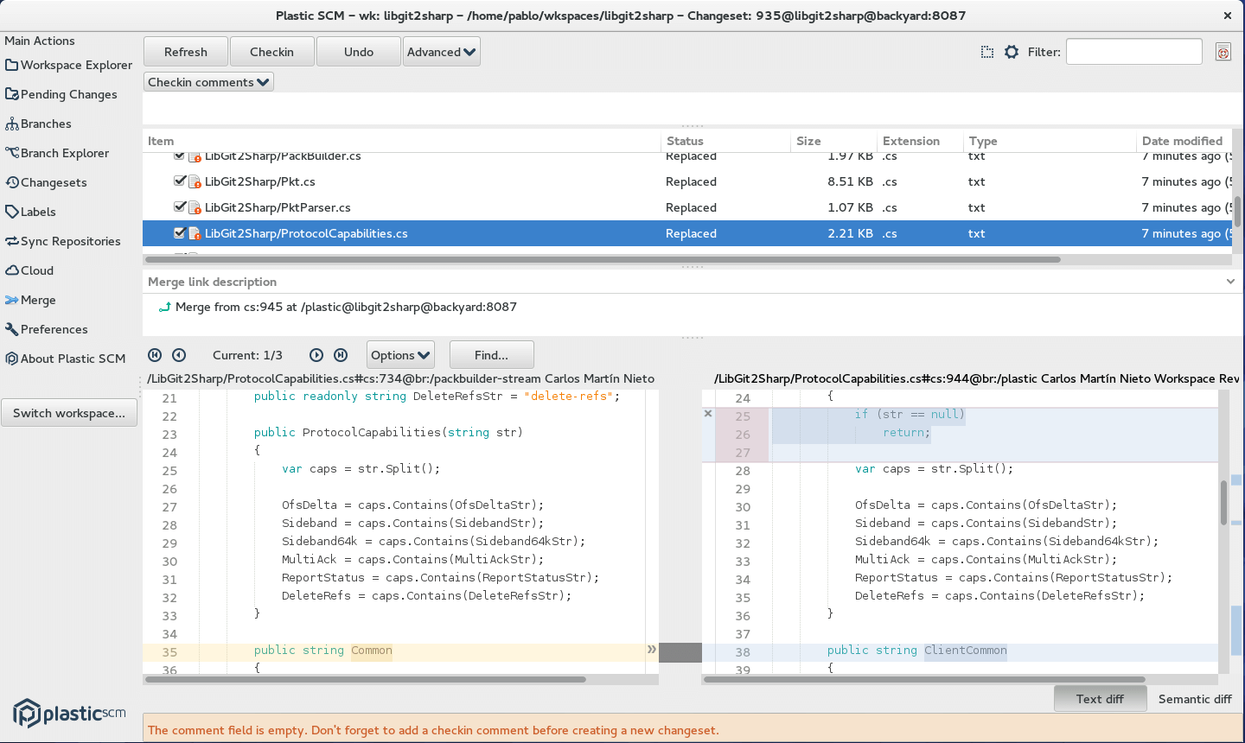Toggle checkbox for ProtocolCapabilities.cs
Image resolution: width=1245 pixels, height=743 pixels.
[180, 233]
